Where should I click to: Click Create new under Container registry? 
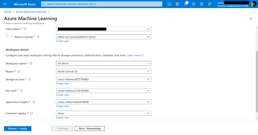tap(62, 118)
